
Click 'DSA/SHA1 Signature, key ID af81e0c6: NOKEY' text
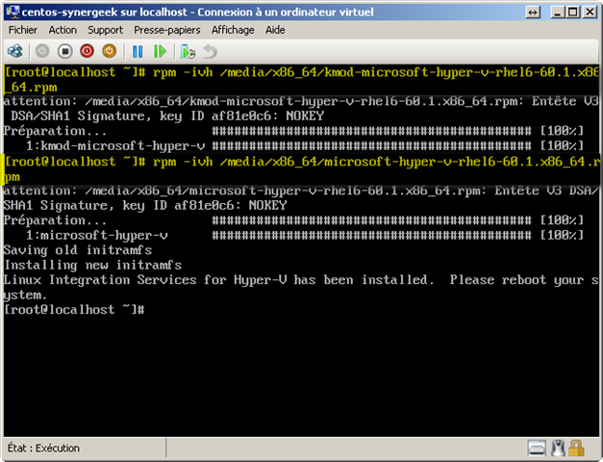(x=167, y=115)
